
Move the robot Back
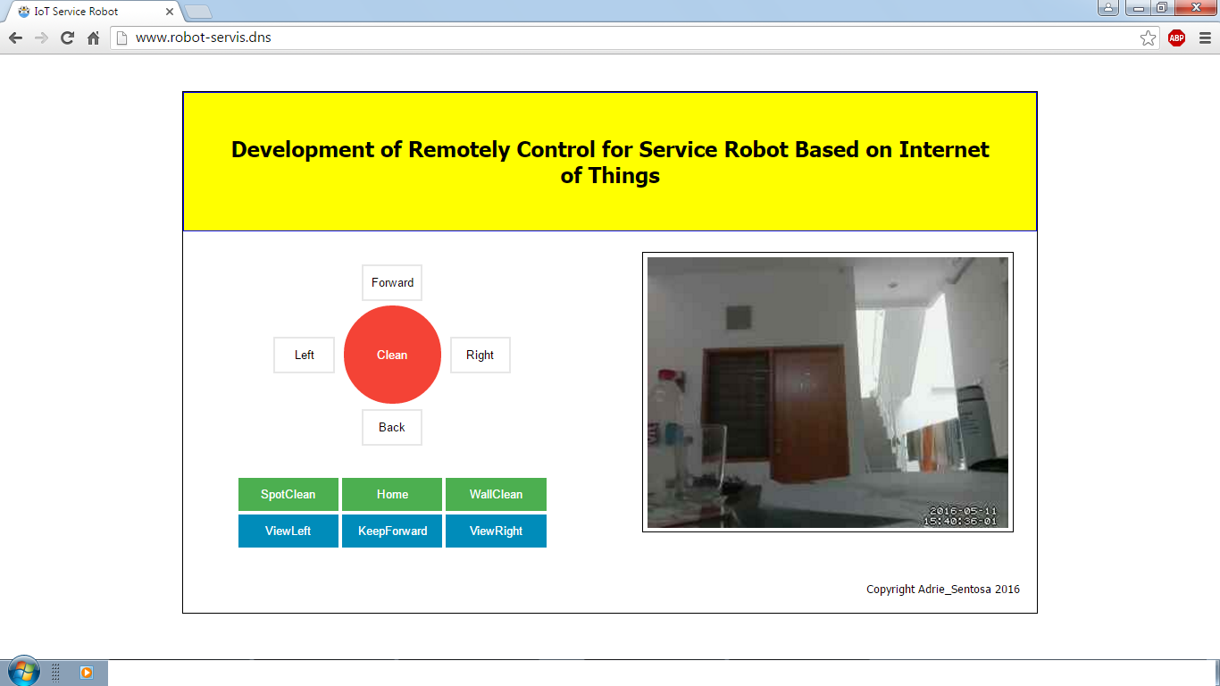[392, 427]
